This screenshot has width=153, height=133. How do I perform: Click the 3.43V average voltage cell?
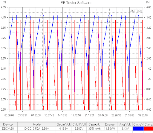tap(125, 129)
